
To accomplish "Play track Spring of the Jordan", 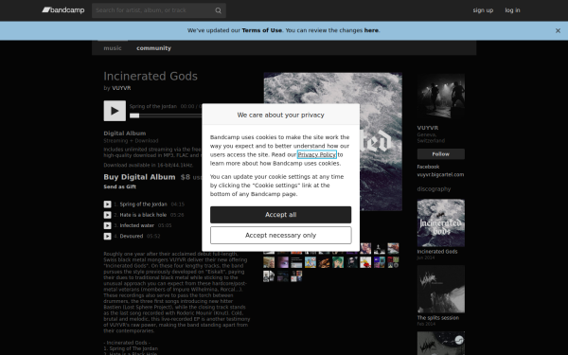I will [x=107, y=204].
